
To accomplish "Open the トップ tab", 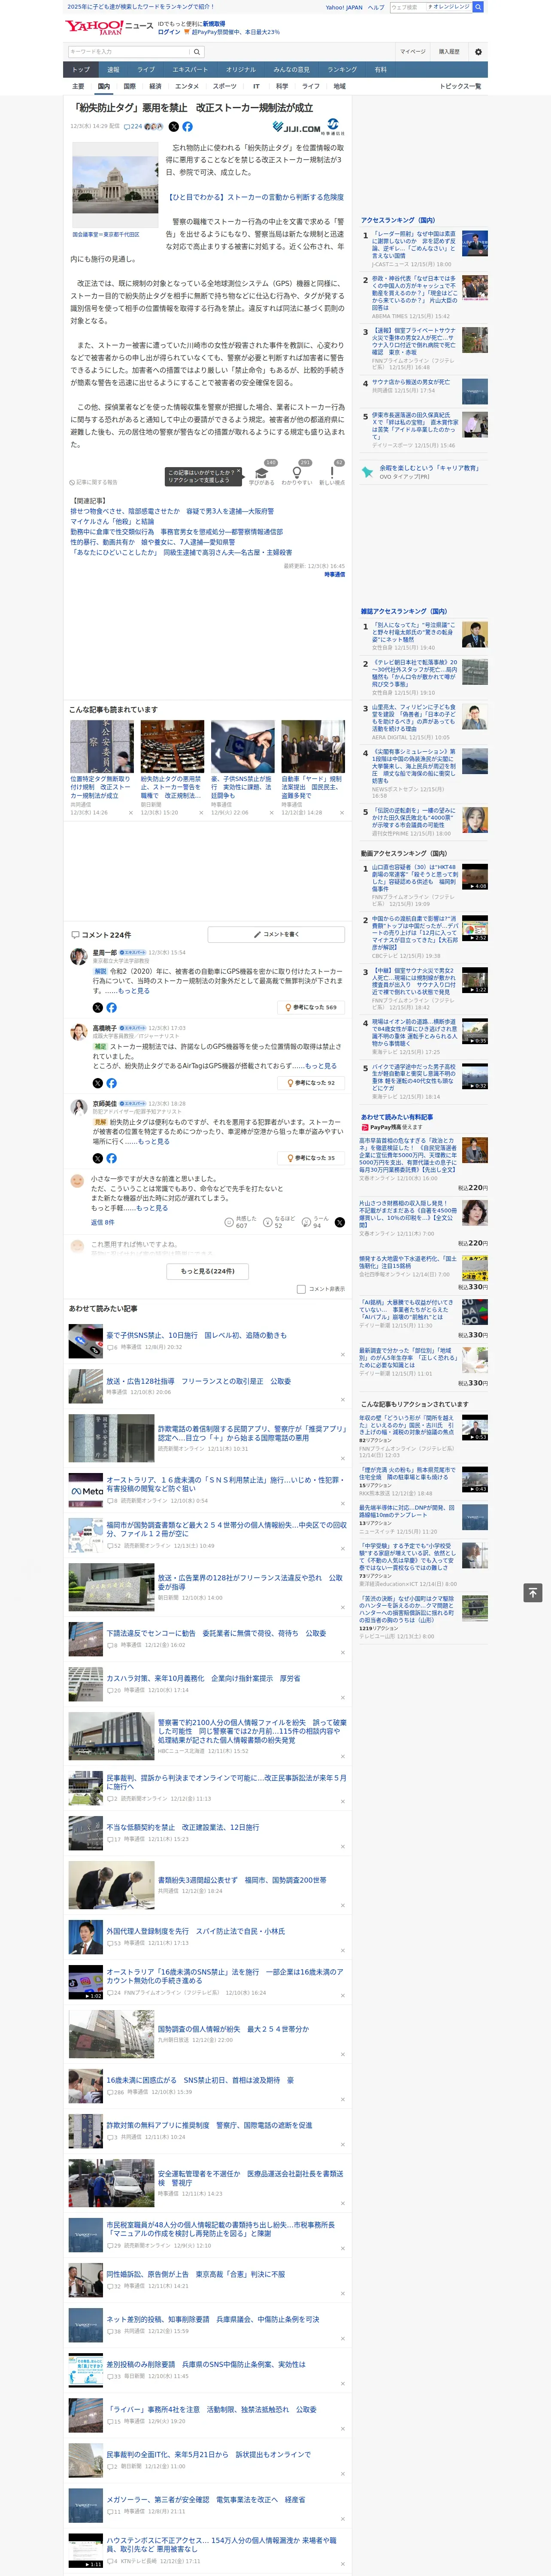I will click(81, 70).
